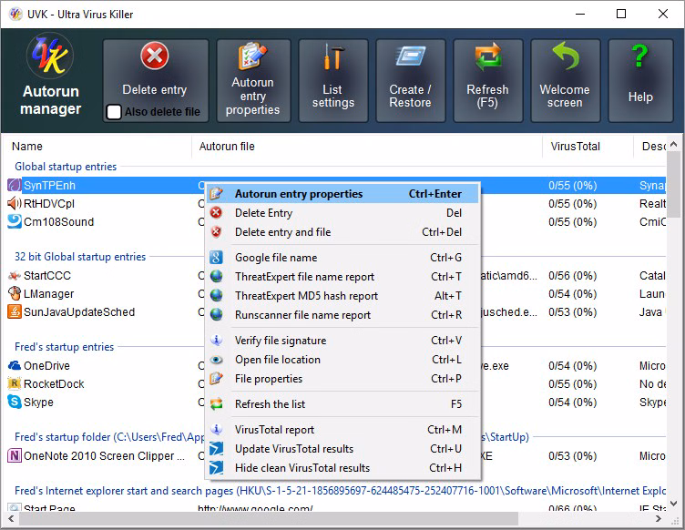Viewport: 685px width, 530px height.
Task: Click the 32 bit Global startup entries header
Action: pyautogui.click(x=80, y=256)
